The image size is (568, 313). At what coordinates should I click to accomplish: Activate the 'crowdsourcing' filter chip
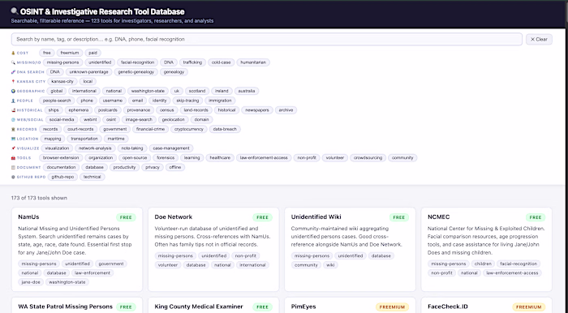click(x=368, y=158)
